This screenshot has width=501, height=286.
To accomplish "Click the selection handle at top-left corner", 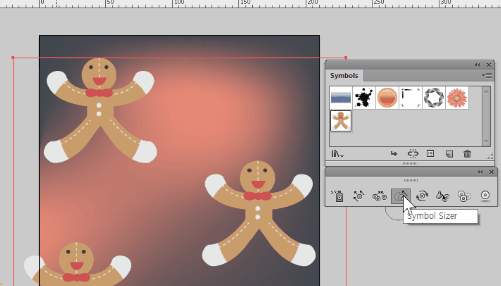I will pos(13,57).
